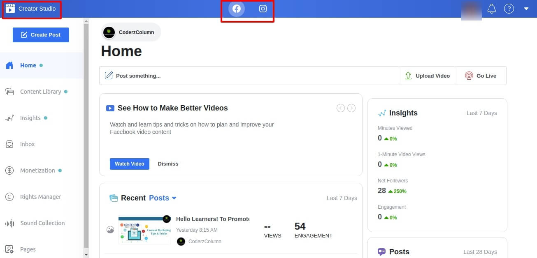The width and height of the screenshot is (537, 258).
Task: Click the Inbox tray icon
Action: tap(9, 144)
